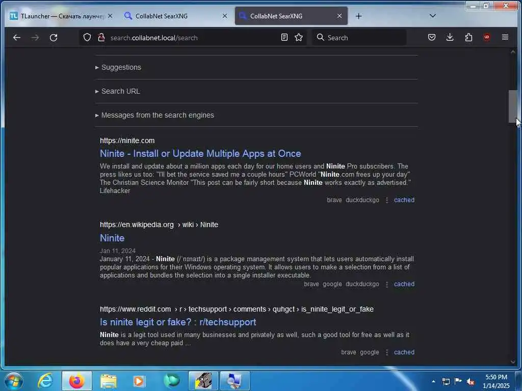522x391 pixels.
Task: Open more options dots on ninite.com result
Action: point(387,200)
